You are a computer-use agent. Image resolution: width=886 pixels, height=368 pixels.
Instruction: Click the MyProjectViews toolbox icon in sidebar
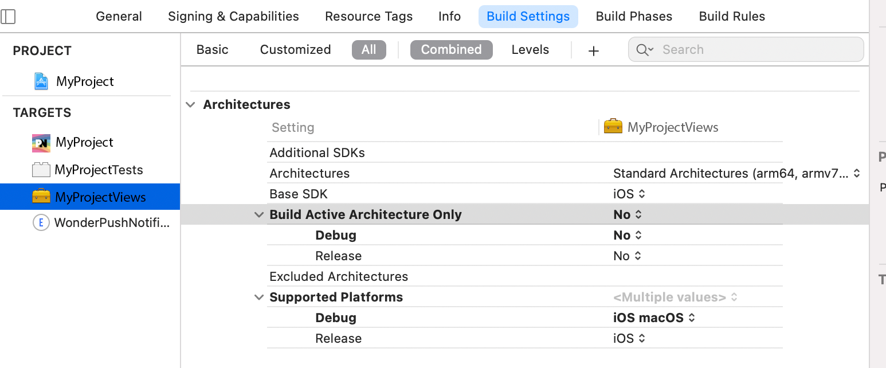pyautogui.click(x=41, y=197)
